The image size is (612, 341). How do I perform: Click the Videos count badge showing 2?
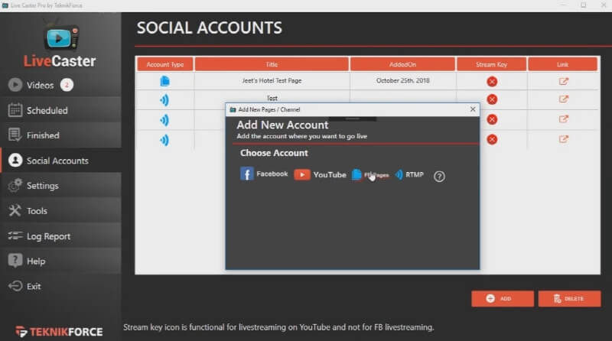tap(67, 85)
